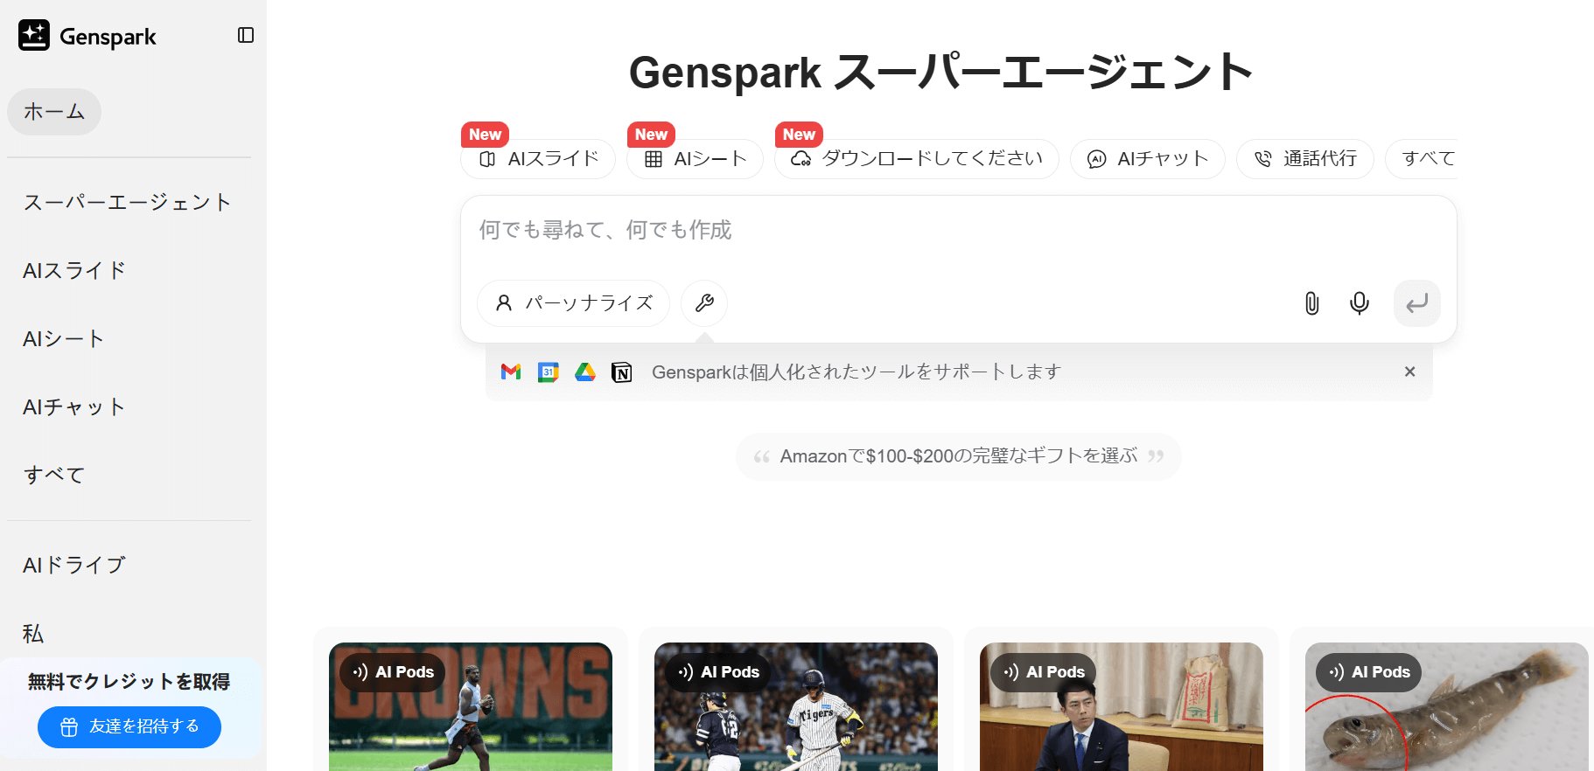The height and width of the screenshot is (771, 1594).
Task: Open the 通話代行 chip
Action: pos(1304,159)
